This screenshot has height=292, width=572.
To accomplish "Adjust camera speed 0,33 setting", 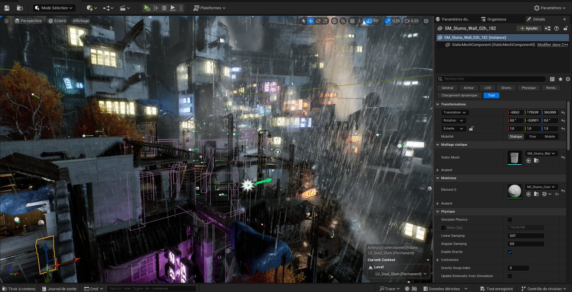I will click(412, 21).
